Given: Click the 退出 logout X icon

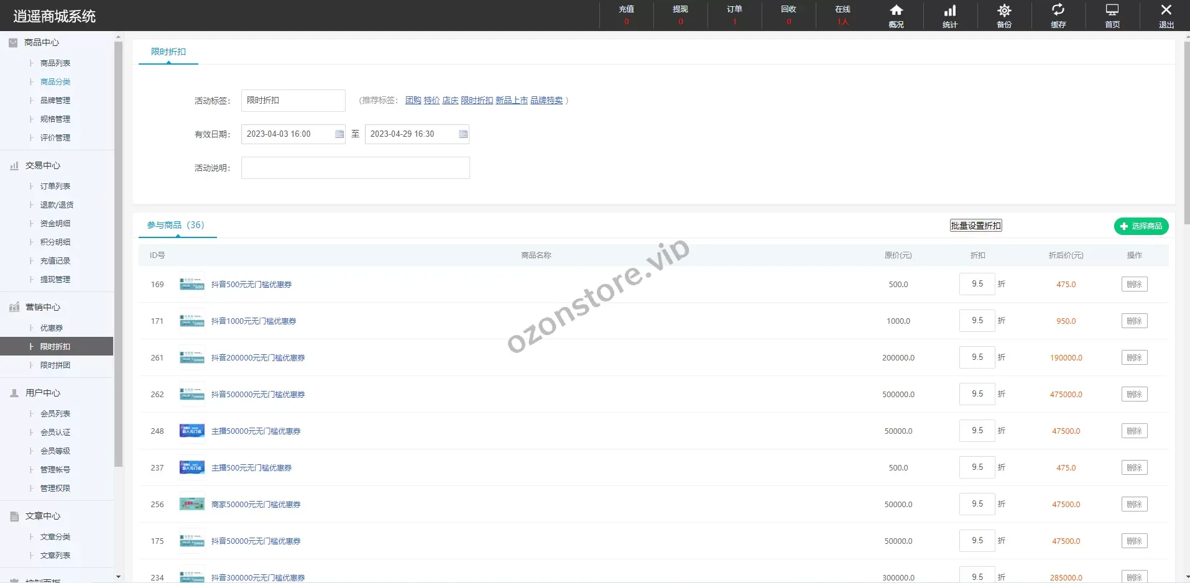Looking at the screenshot, I should point(1166,16).
